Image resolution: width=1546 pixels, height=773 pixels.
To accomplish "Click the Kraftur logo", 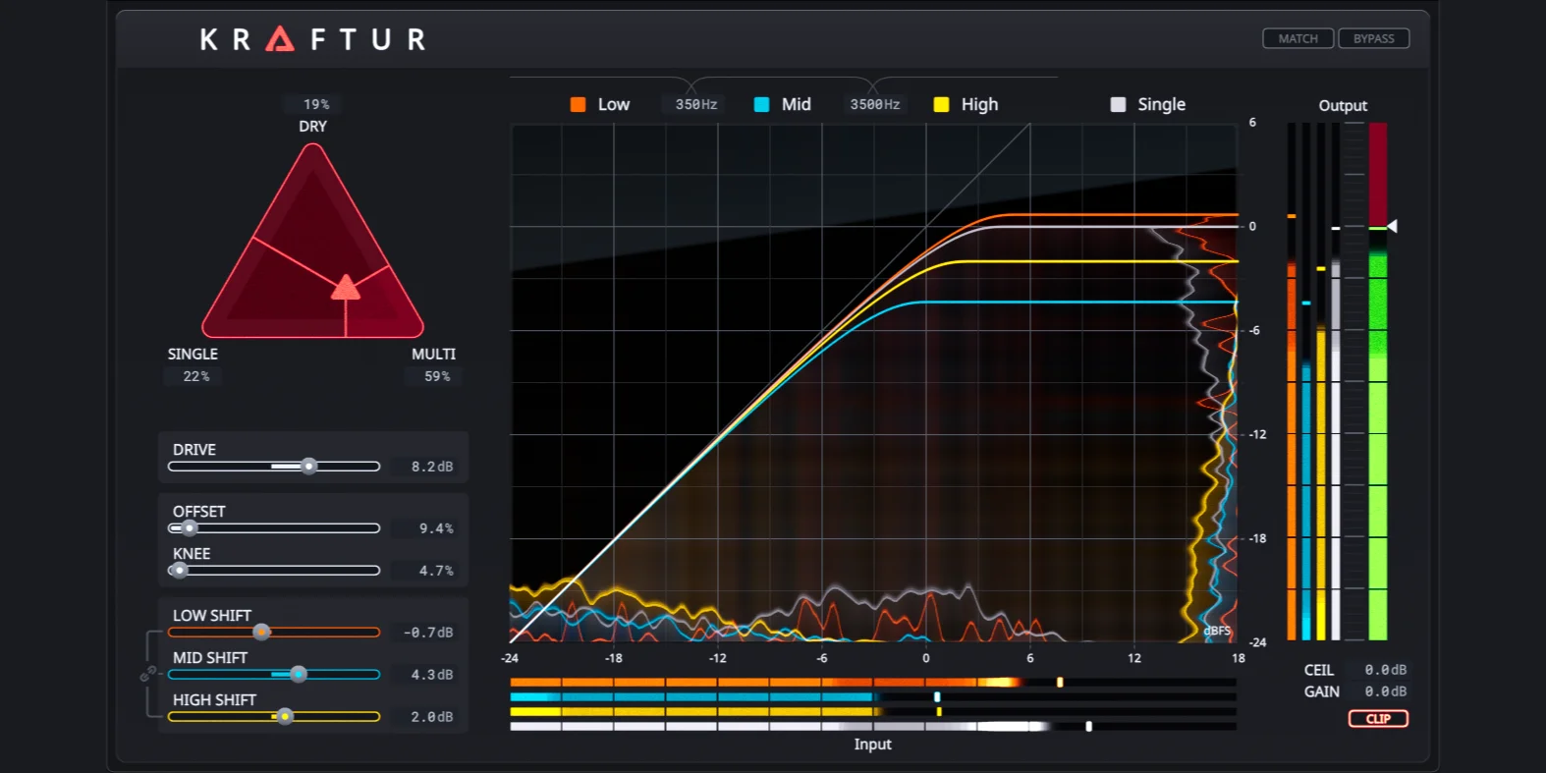I will (312, 39).
